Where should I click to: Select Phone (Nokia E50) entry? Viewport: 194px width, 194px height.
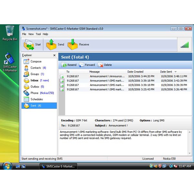[x=26, y=93]
